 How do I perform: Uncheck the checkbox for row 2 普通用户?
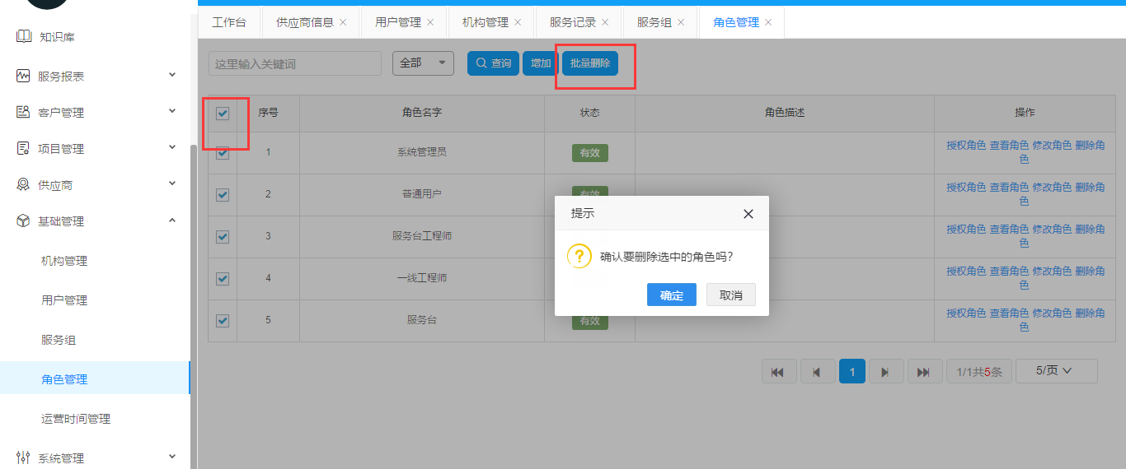click(x=223, y=195)
